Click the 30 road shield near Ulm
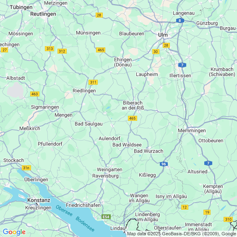The width and height of the screenshot is (237, 237). [x=156, y=52]
